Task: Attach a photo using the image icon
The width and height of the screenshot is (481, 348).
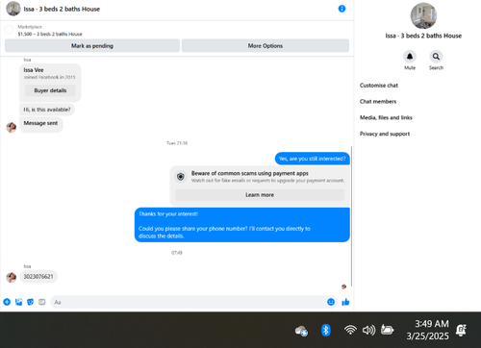Action: [x=18, y=302]
